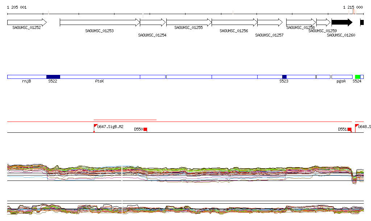371x221 pixels.
Task: Select the dark blue S522 segment
Action: pyautogui.click(x=53, y=77)
